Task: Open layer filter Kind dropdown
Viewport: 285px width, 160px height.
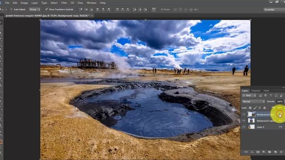Action: tap(249, 96)
